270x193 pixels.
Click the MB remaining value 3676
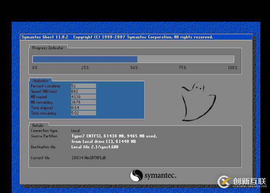point(83,102)
